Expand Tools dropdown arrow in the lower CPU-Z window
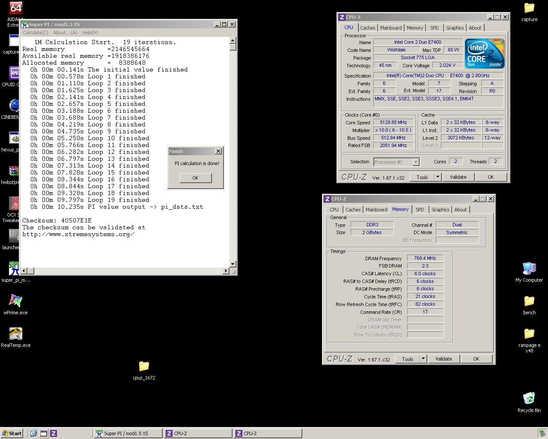Screen dimensions: 548x439 (x=423, y=359)
